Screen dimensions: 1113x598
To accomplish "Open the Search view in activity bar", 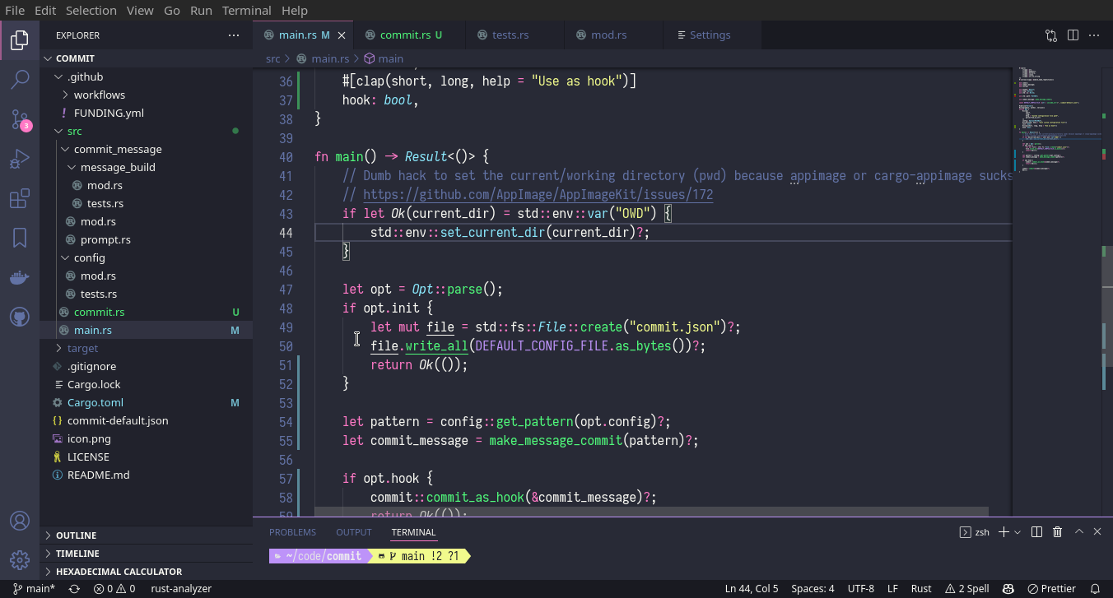I will 20,79.
